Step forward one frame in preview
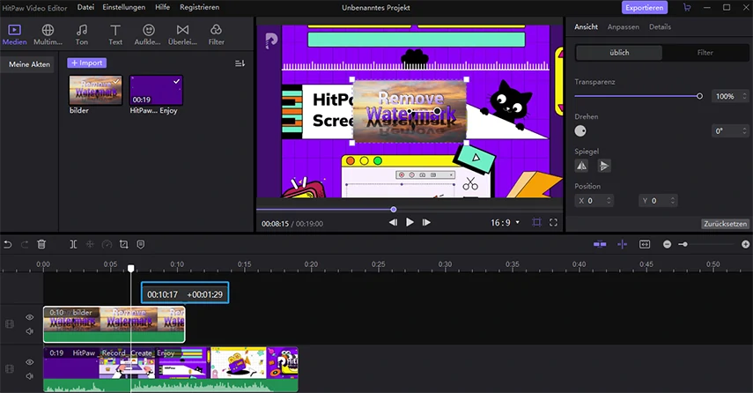This screenshot has height=393, width=753. point(426,222)
